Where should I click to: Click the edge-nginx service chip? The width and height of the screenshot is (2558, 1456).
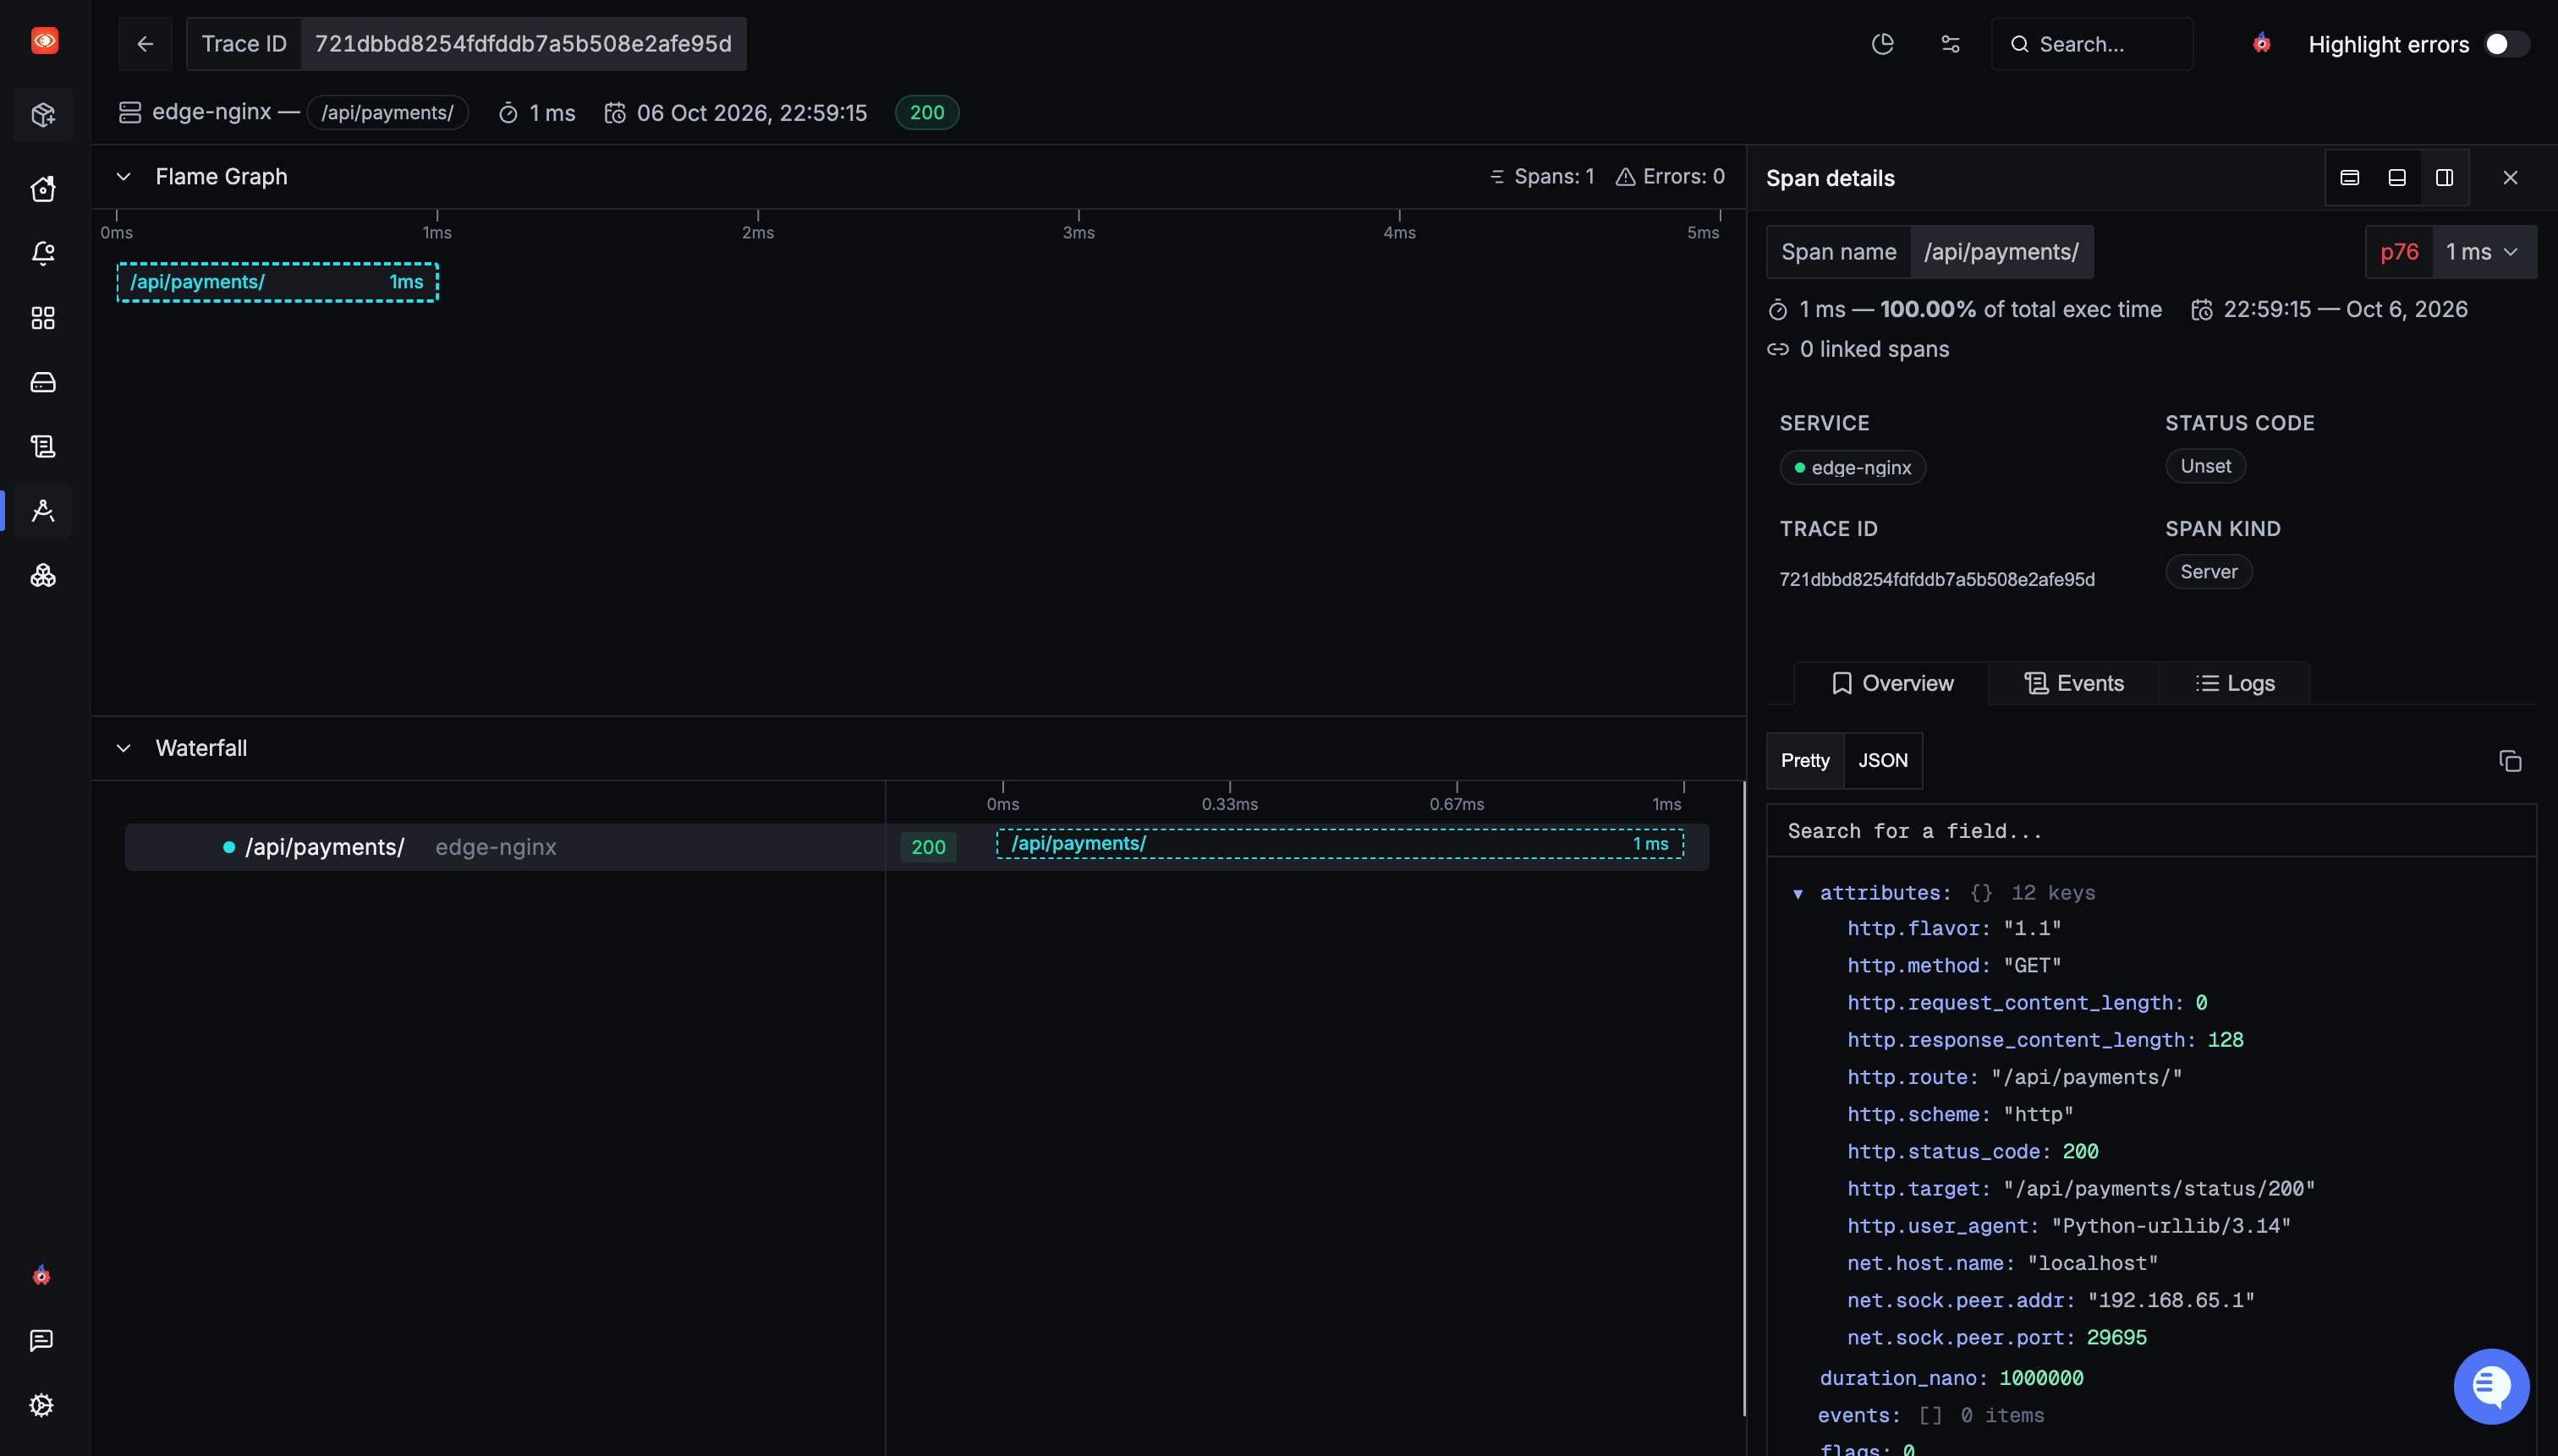(x=1852, y=467)
